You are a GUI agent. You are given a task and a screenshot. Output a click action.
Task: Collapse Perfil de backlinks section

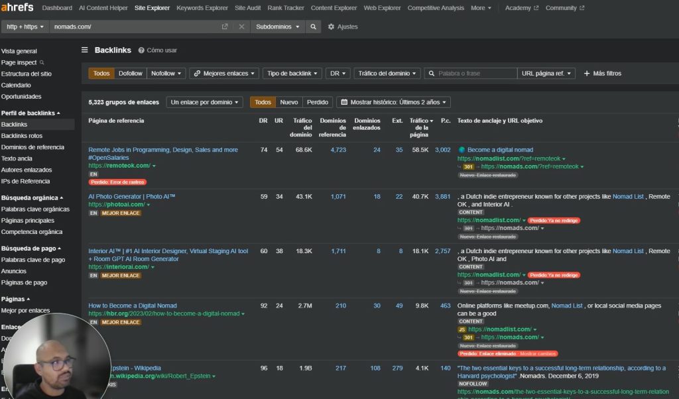pyautogui.click(x=31, y=113)
